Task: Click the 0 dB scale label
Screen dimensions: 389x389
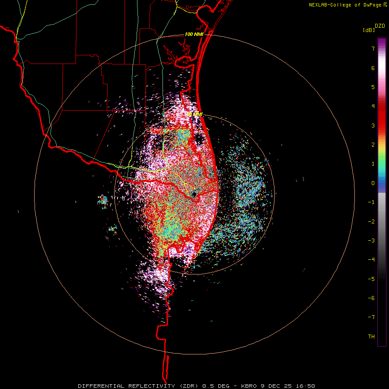Action: (373, 183)
